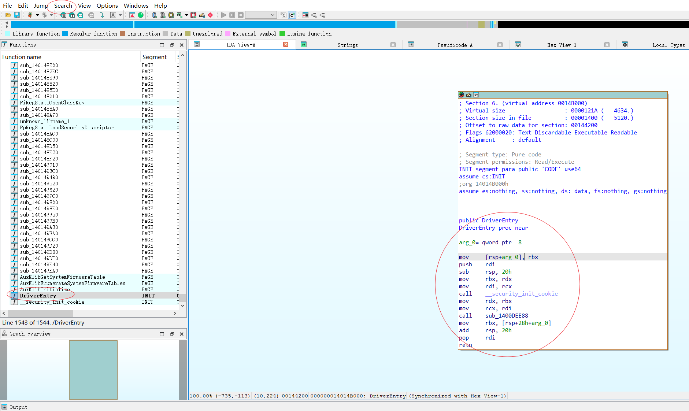689x411 pixels.
Task: Start the debugger with play button
Action: tap(224, 15)
